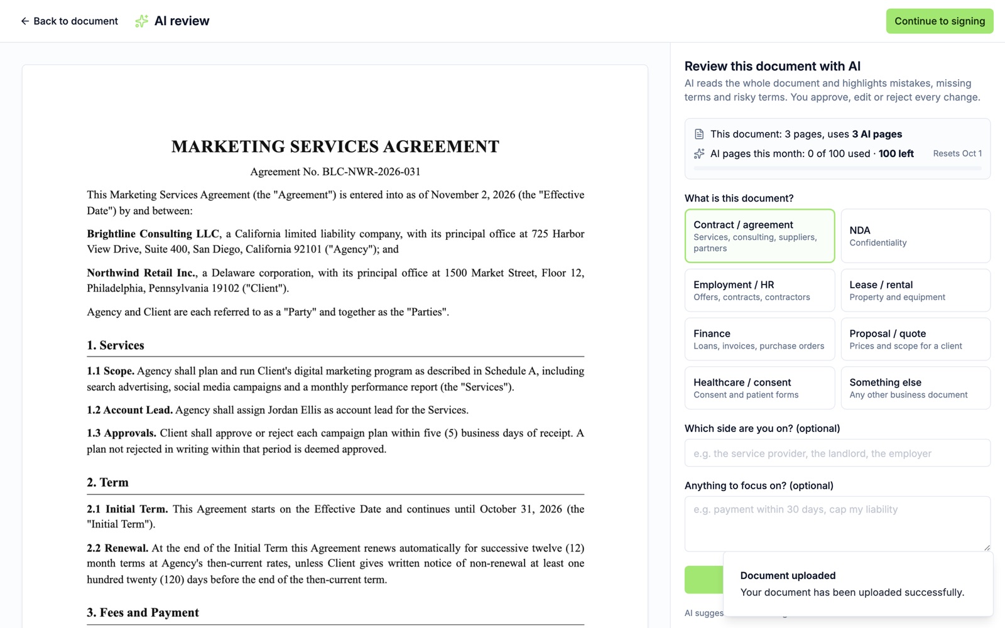This screenshot has height=628, width=1005.
Task: Click Continue to signing button
Action: pyautogui.click(x=940, y=21)
